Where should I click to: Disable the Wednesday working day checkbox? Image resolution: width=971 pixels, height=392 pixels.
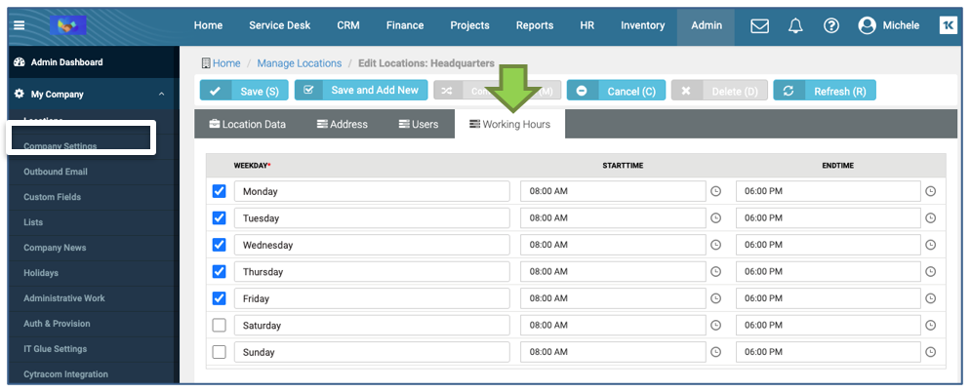[220, 245]
